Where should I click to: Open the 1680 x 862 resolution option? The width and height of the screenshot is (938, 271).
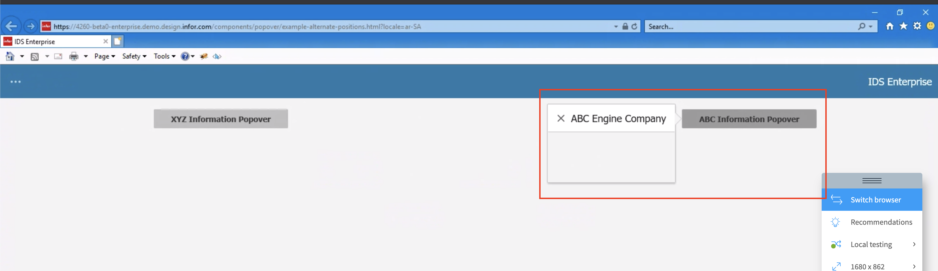872,266
